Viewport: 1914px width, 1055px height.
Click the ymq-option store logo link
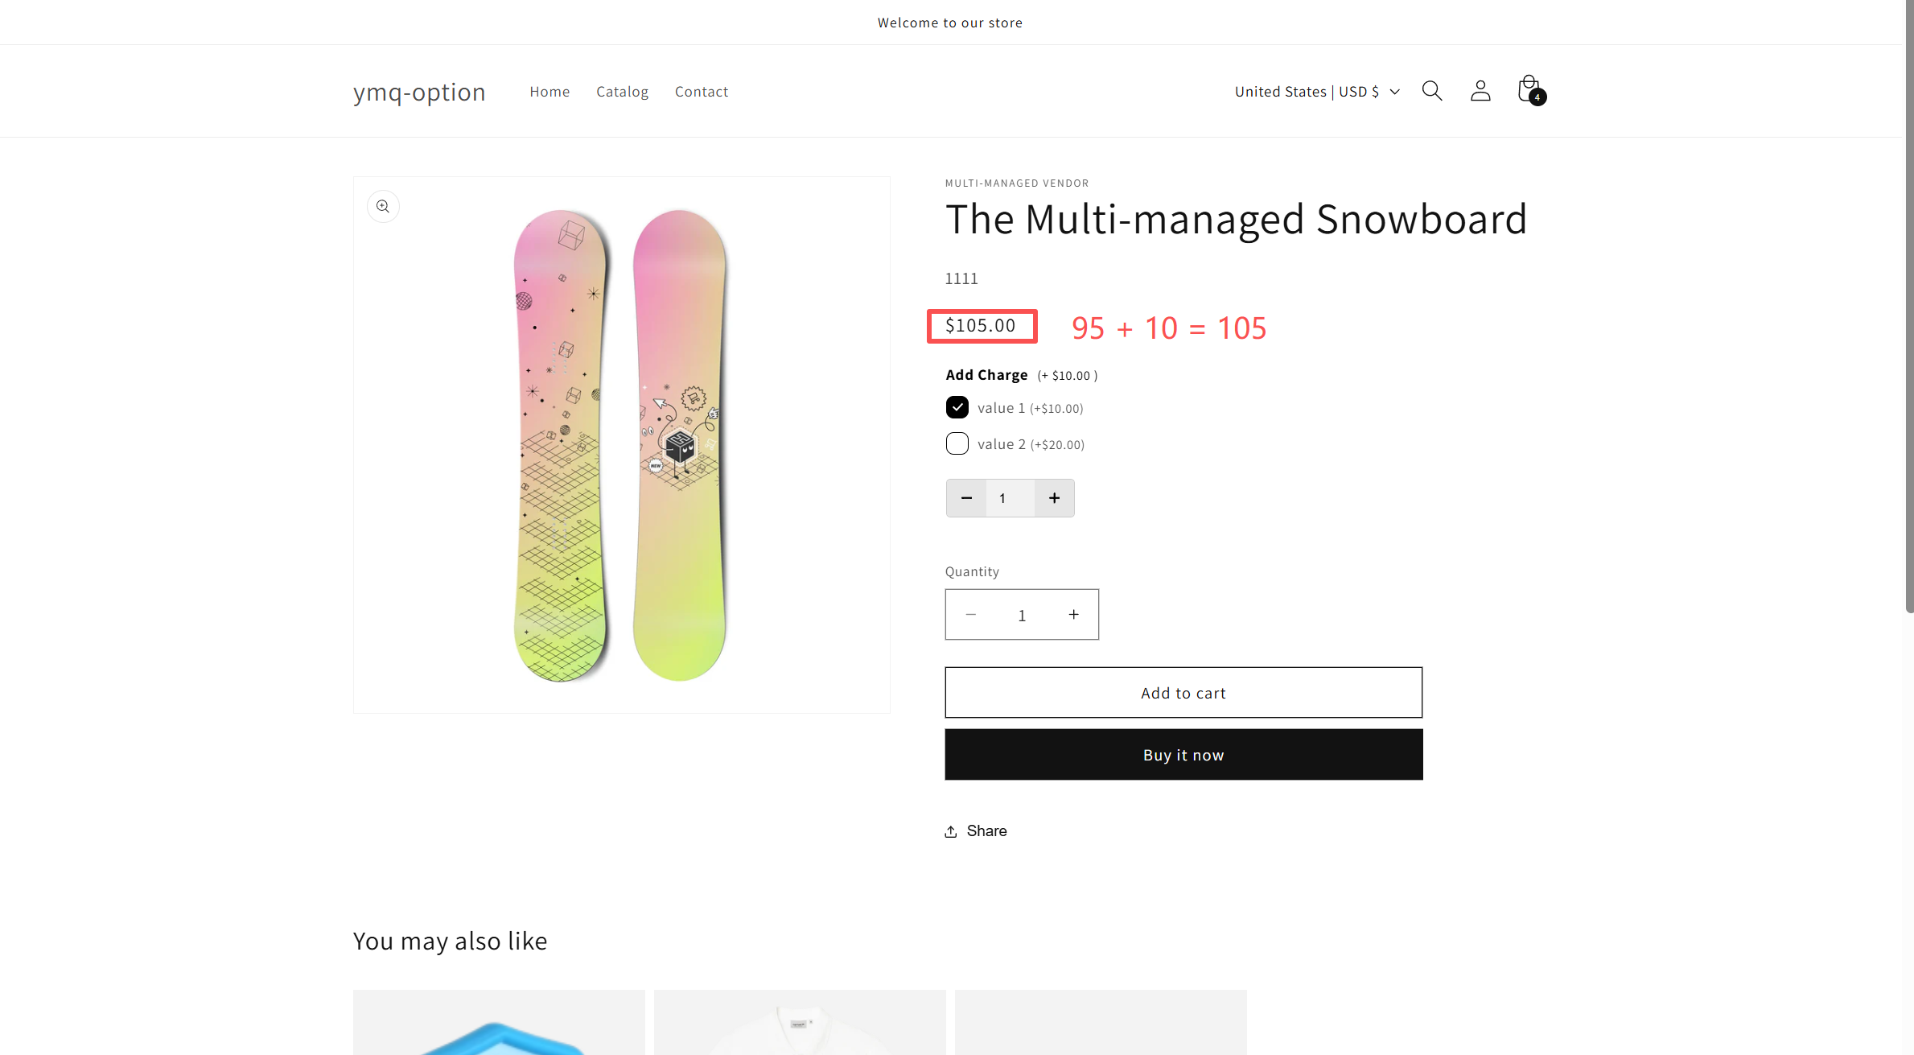pos(419,92)
